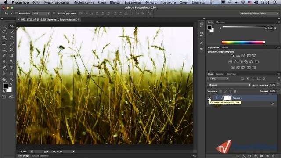Add a Vibrance adjustment
The image size is (281, 158).
coord(254,56)
